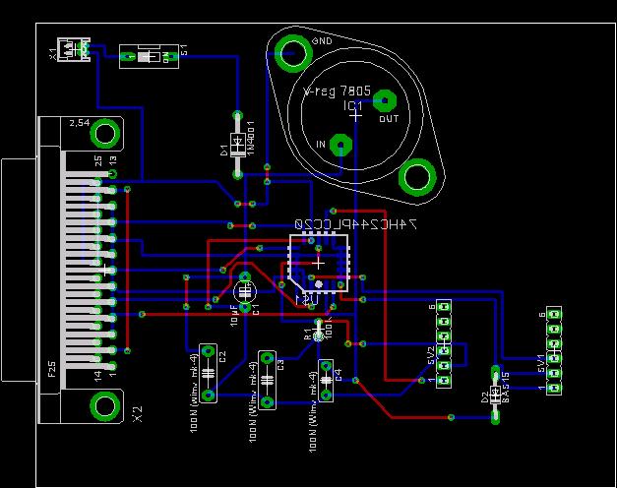Click the C2 name label
The height and width of the screenshot is (488, 617).
(222, 357)
